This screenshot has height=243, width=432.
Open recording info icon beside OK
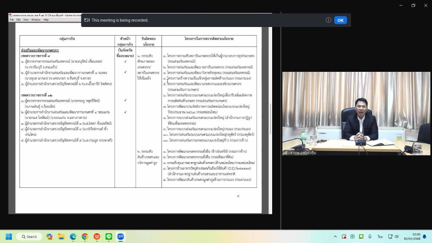328,20
